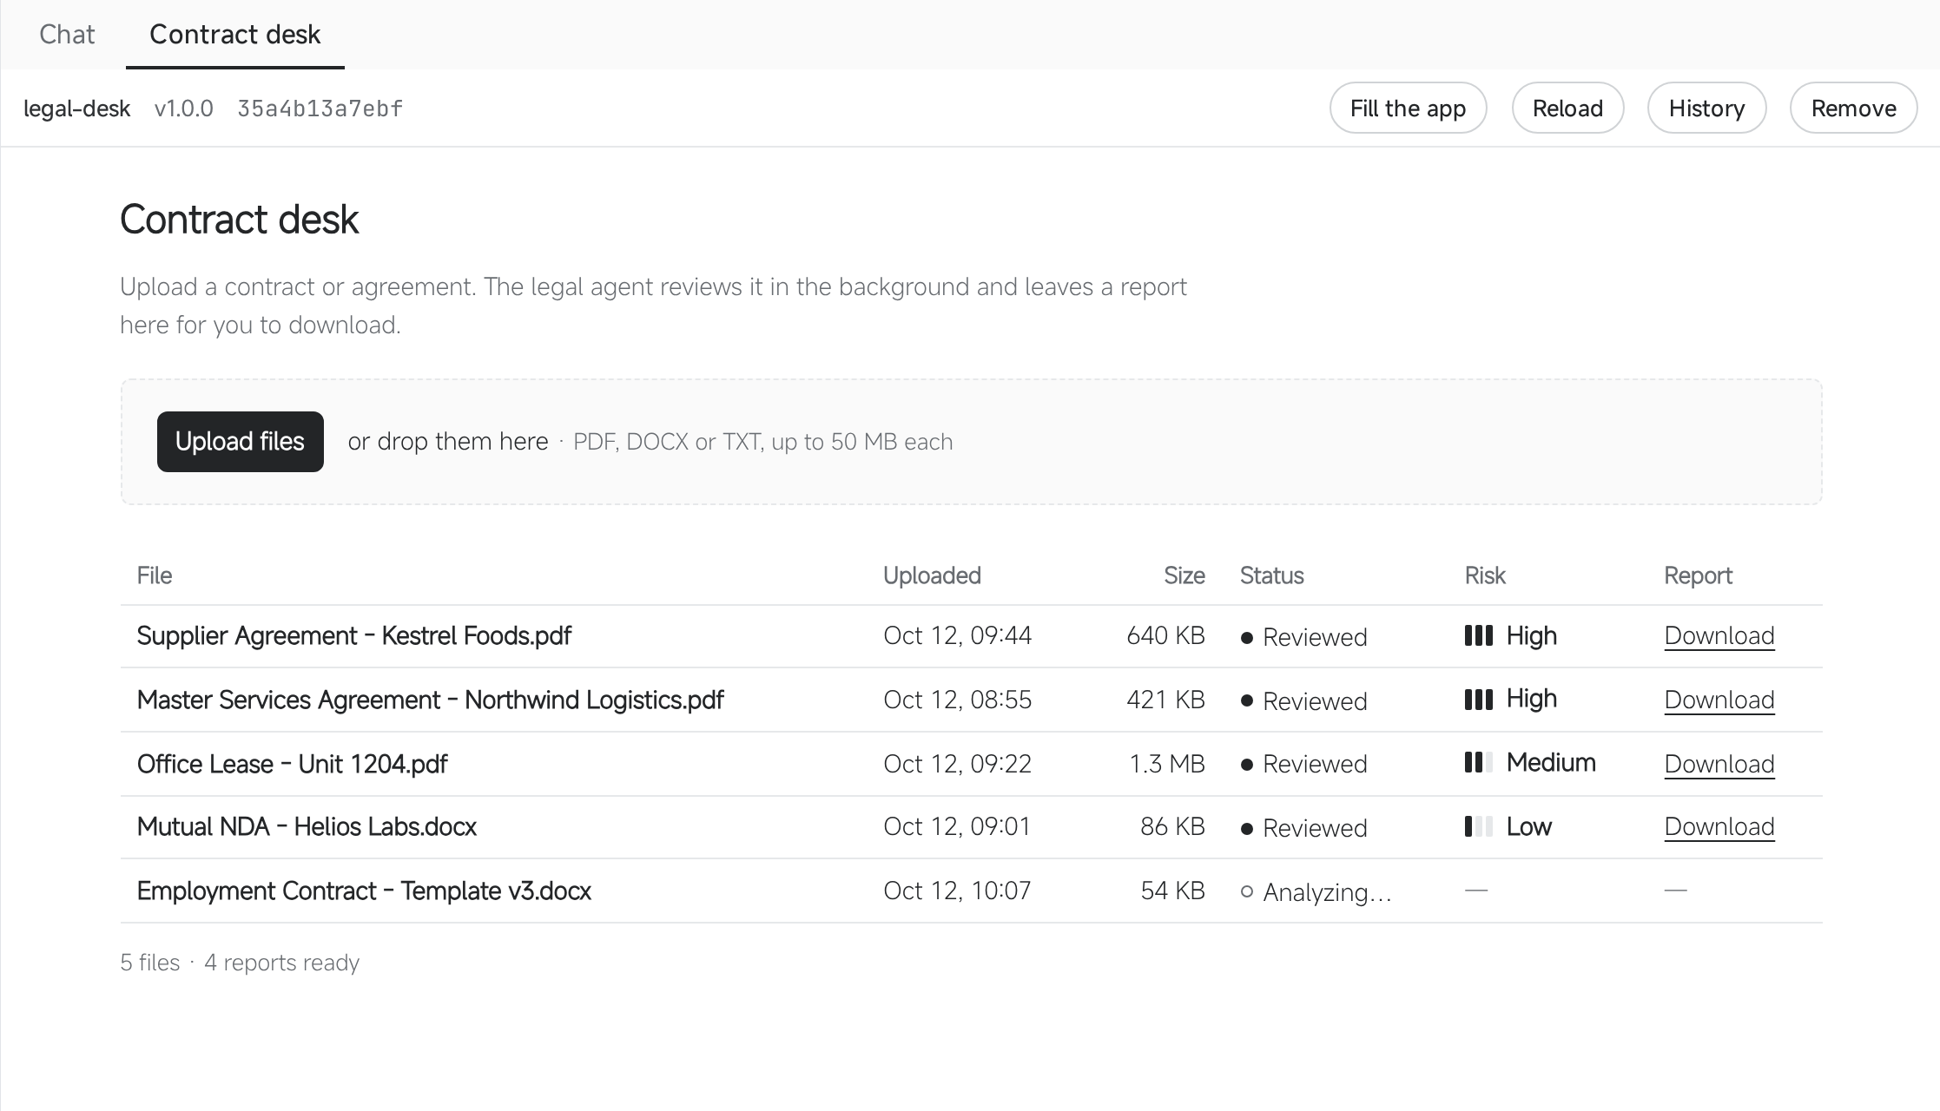This screenshot has width=1940, height=1111.
Task: Click the File column header
Action: pos(155,575)
